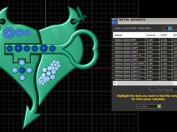Viewport: 177px width, 132px height.
Task: Click the 3.47 grams cell for Yellow Gold:10KY
Action: pyautogui.click(x=152, y=44)
